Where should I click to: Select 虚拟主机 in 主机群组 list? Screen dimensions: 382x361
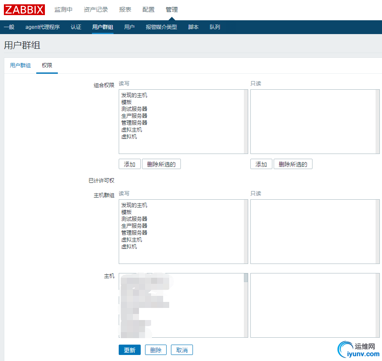(x=132, y=240)
